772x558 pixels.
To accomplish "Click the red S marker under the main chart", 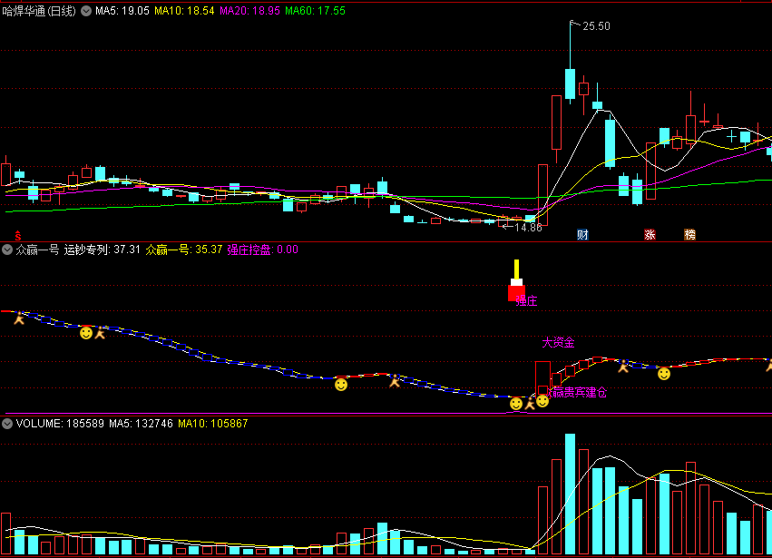I will tap(18, 235).
